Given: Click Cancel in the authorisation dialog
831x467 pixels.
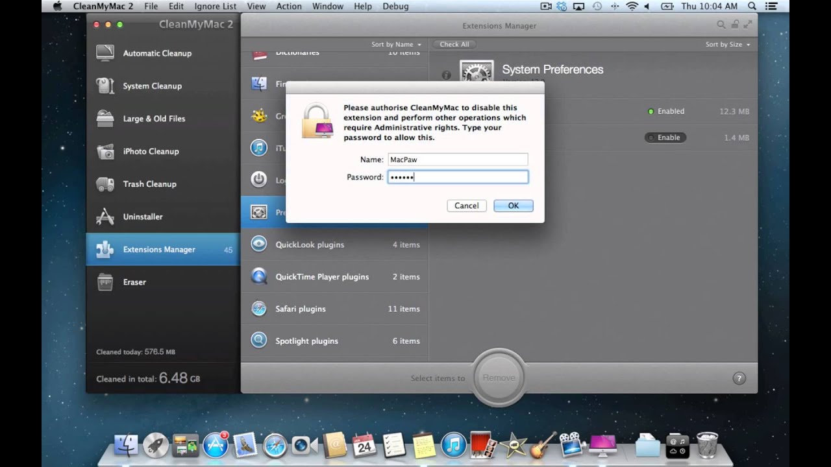Looking at the screenshot, I should click(466, 206).
